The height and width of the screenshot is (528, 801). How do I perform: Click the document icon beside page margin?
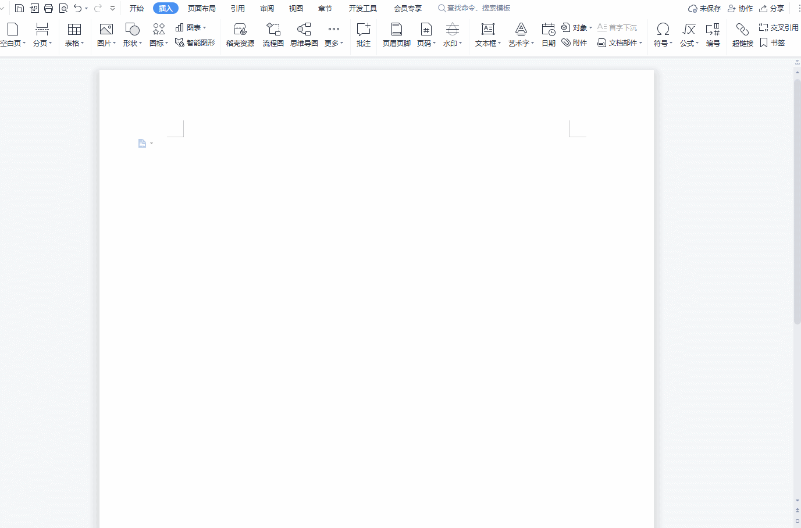(x=142, y=143)
